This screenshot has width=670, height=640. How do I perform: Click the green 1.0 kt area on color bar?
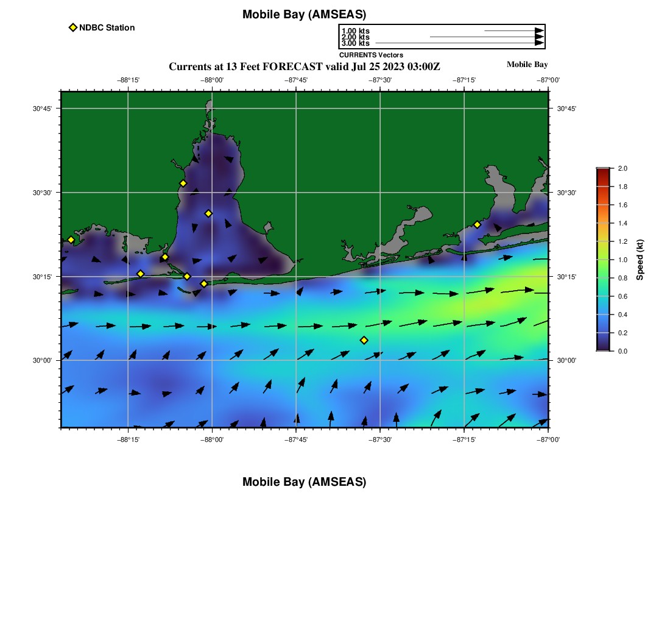pos(603,260)
